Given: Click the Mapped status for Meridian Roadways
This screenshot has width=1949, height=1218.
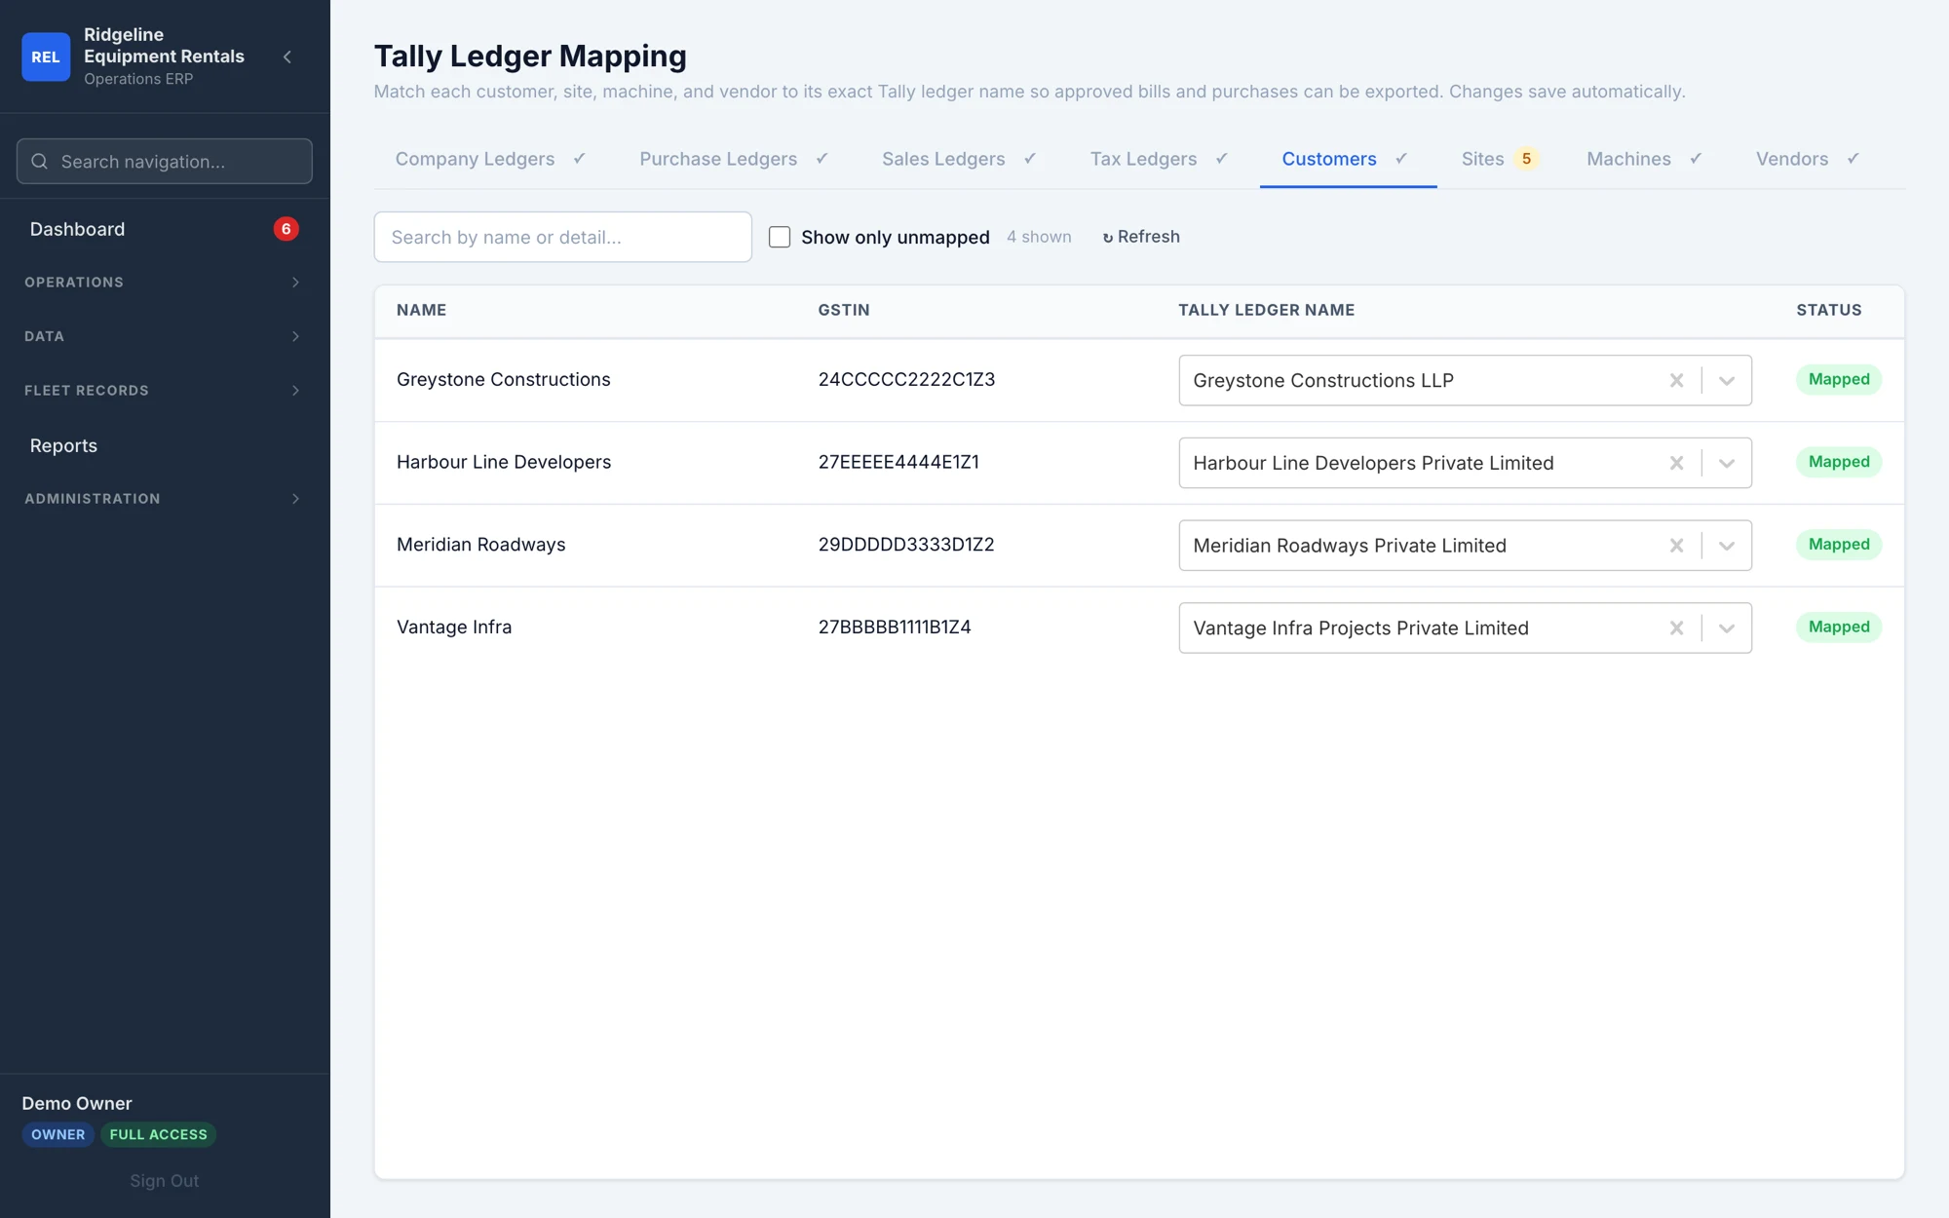Looking at the screenshot, I should pos(1838,545).
